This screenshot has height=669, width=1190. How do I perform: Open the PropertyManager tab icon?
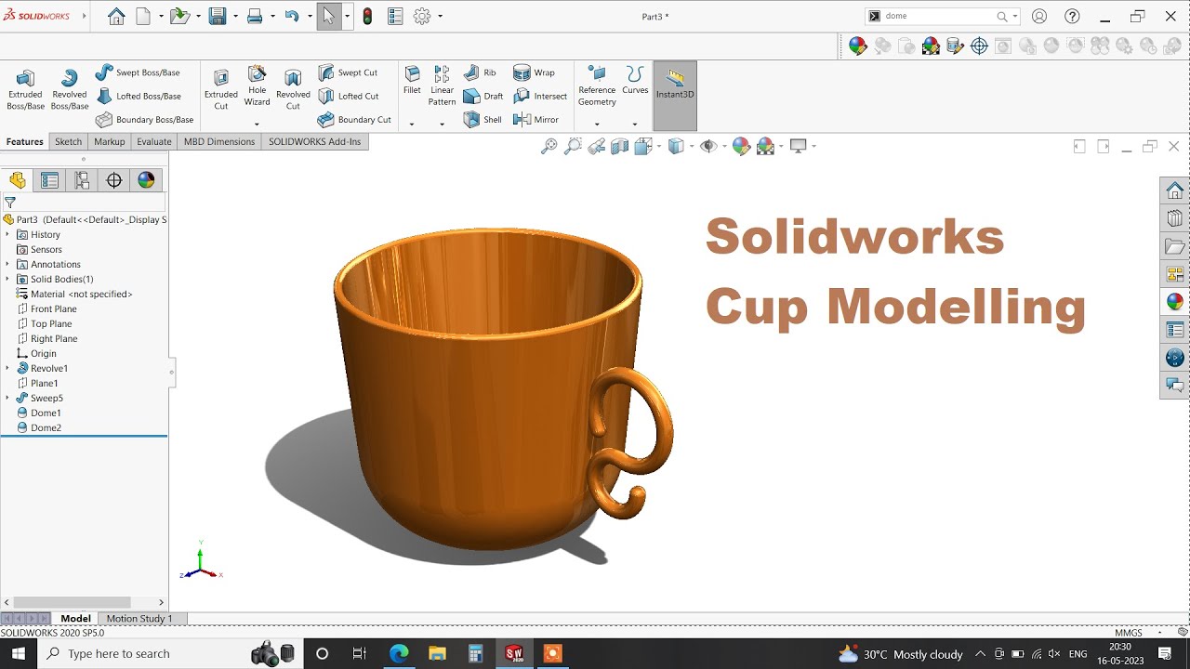tap(49, 180)
